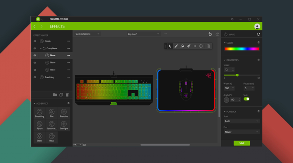Select the pen drawing tool
293x163 pixels.
tap(176, 46)
